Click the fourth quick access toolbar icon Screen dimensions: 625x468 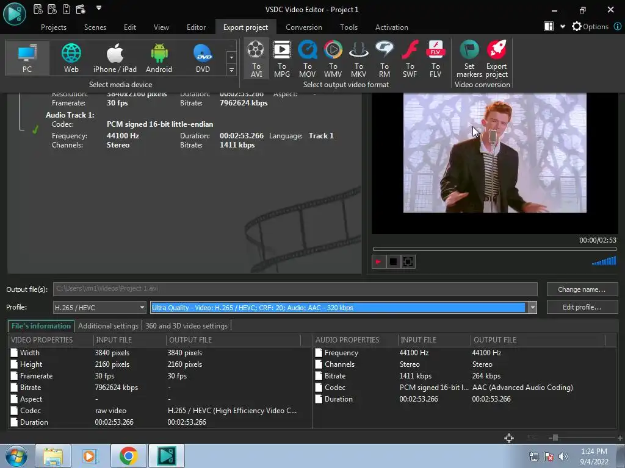81,9
